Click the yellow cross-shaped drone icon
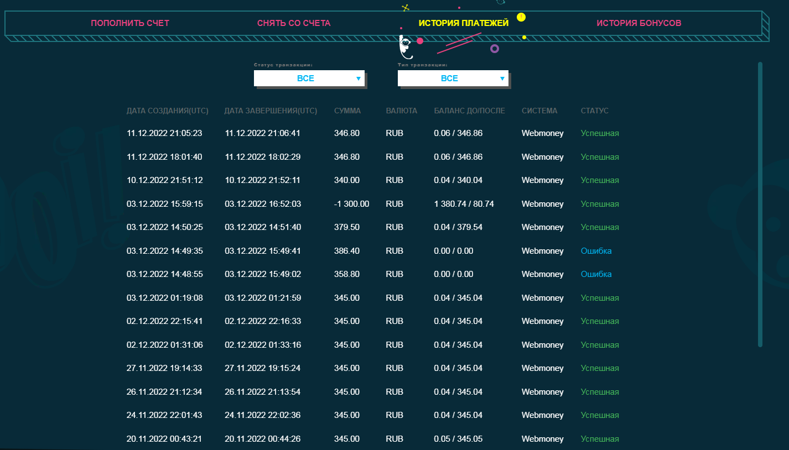The image size is (789, 450). (x=405, y=8)
